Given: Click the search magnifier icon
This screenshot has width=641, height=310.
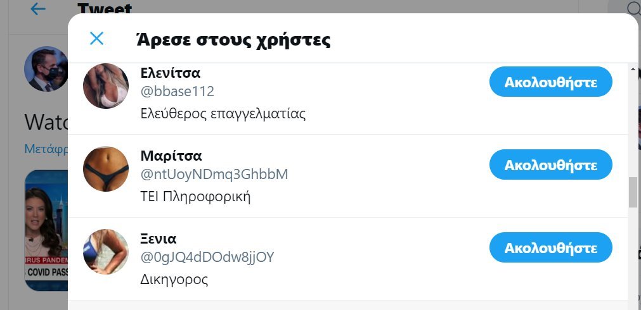Looking at the screenshot, I should tap(633, 8).
